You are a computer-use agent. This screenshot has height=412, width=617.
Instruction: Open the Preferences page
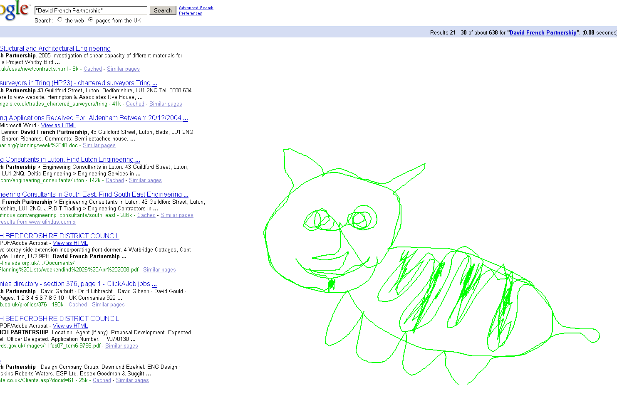[x=190, y=13]
